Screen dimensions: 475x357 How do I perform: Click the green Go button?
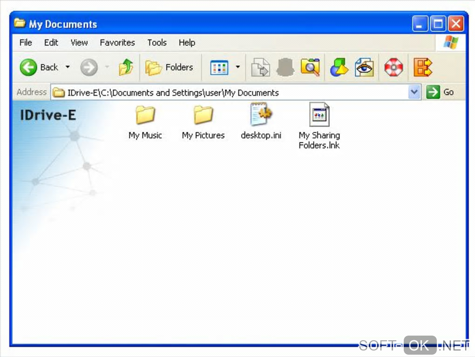click(440, 92)
